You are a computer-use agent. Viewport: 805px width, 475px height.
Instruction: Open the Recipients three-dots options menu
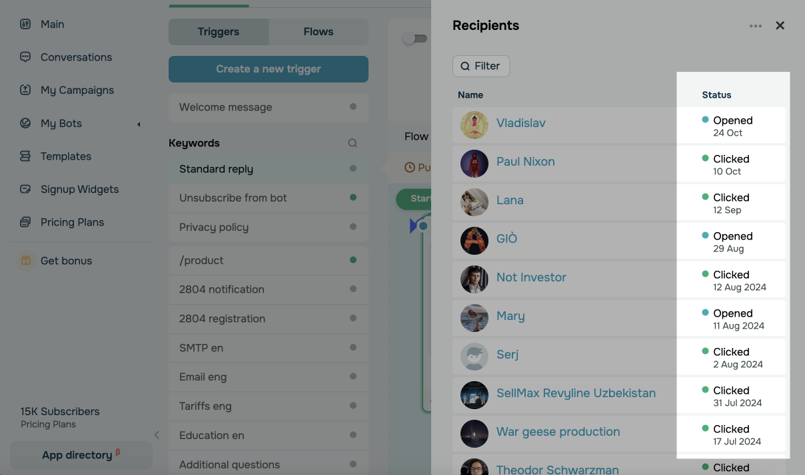pyautogui.click(x=755, y=26)
